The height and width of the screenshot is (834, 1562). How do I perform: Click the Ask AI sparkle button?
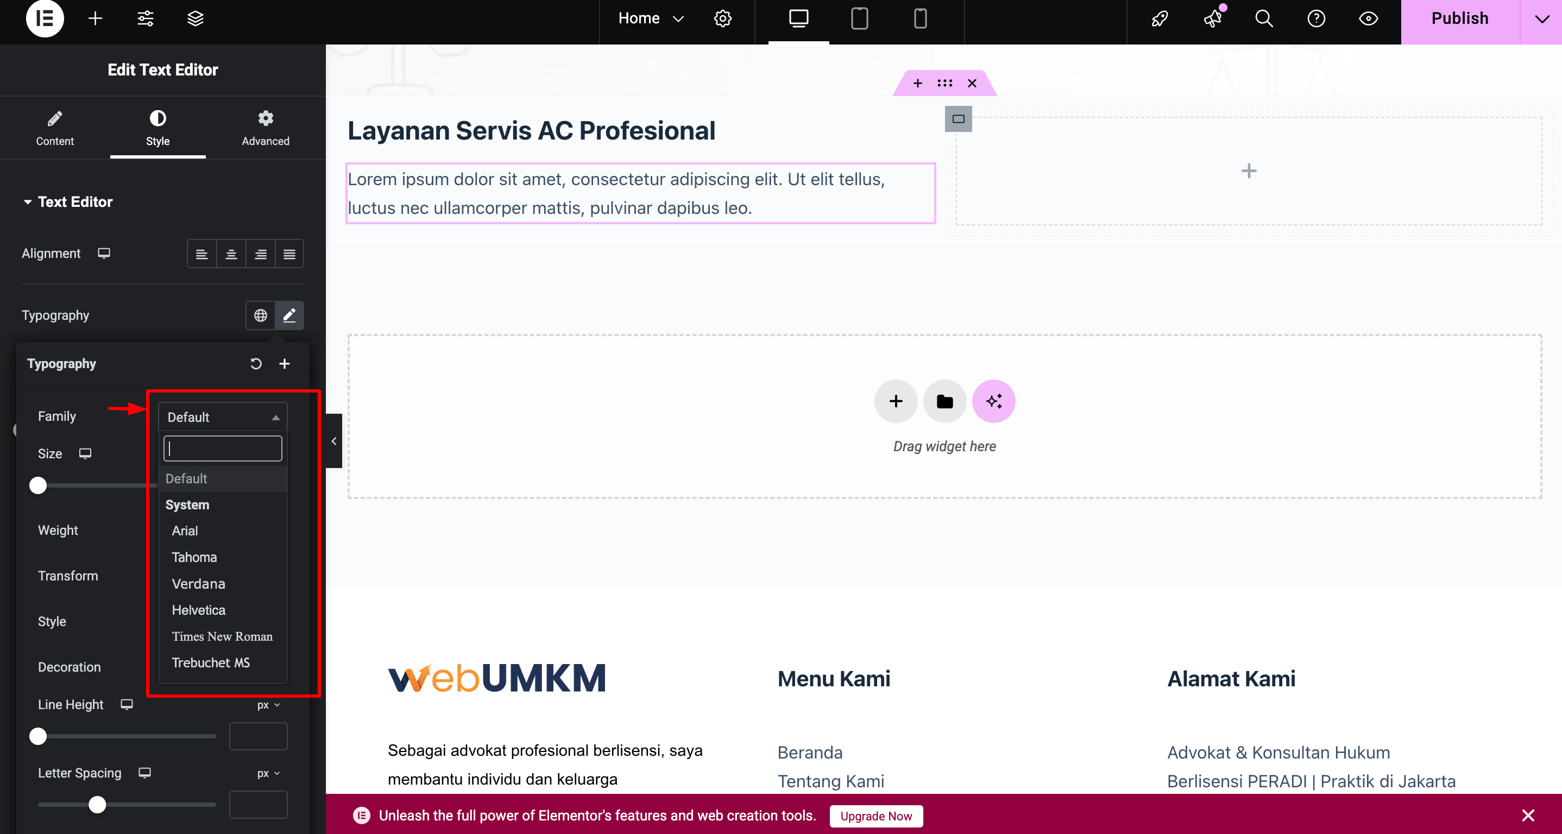pos(993,401)
